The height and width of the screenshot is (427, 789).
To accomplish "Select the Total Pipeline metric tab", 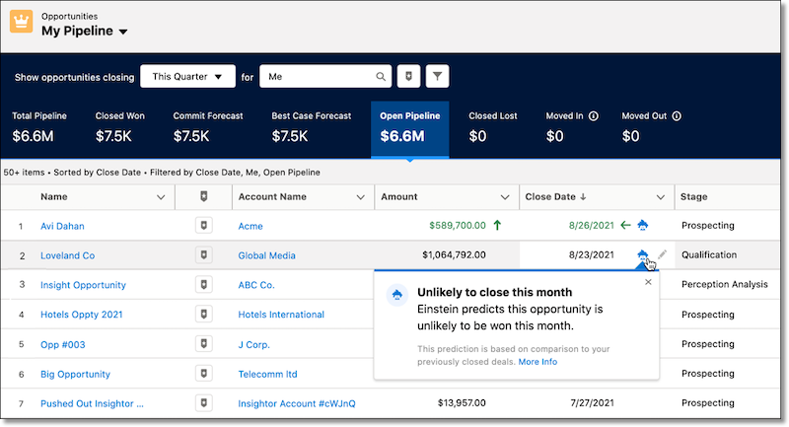I will click(40, 126).
